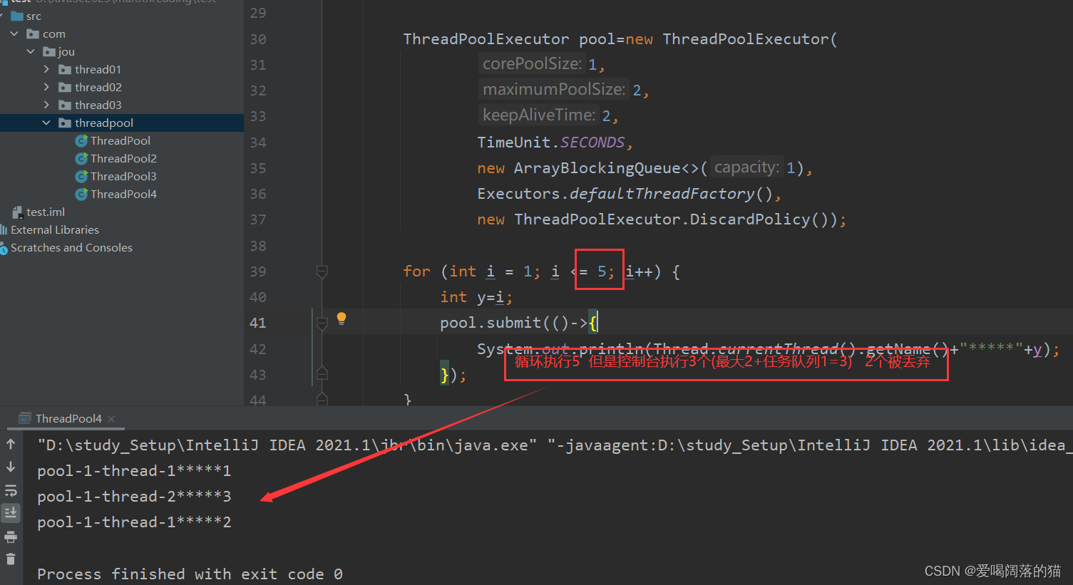The image size is (1073, 585).
Task: Click line number 30 in the gutter
Action: 258,38
